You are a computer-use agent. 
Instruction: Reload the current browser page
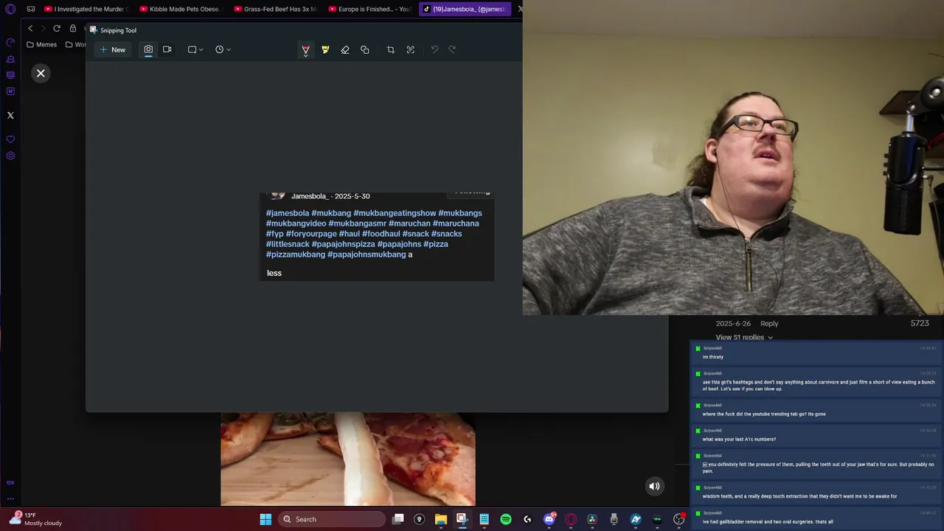[x=57, y=28]
